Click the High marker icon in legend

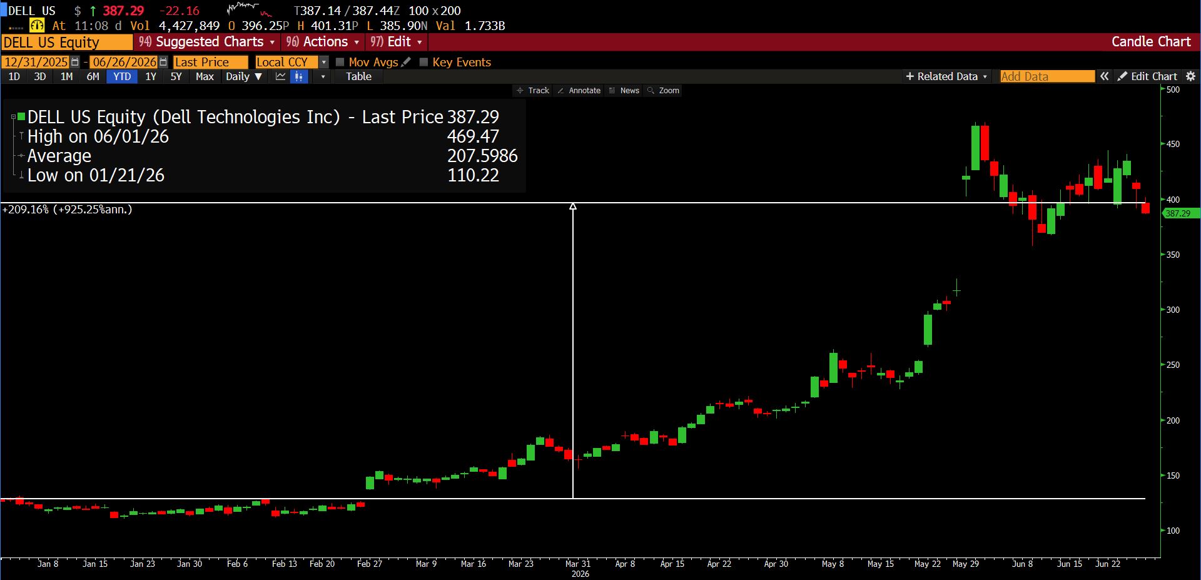pyautogui.click(x=21, y=136)
